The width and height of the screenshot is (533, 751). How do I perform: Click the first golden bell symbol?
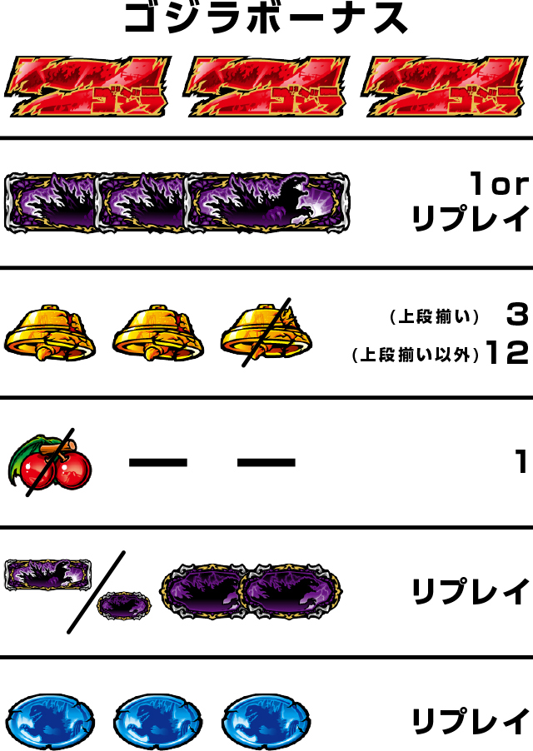tap(50, 333)
